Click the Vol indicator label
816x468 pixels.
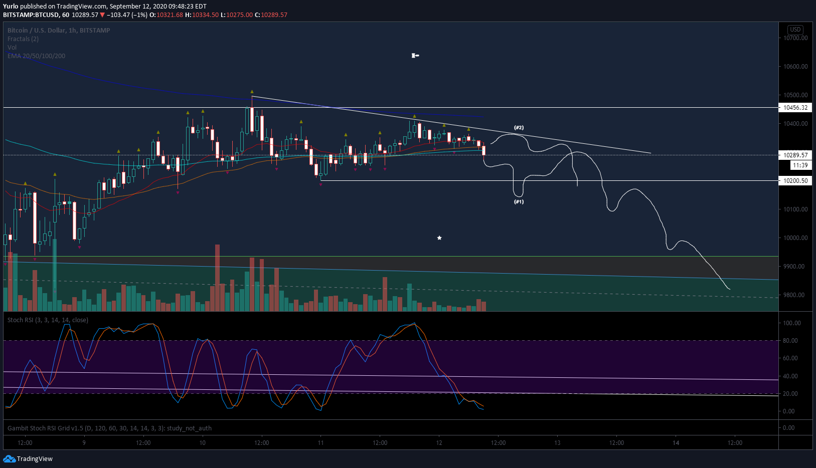tap(12, 48)
